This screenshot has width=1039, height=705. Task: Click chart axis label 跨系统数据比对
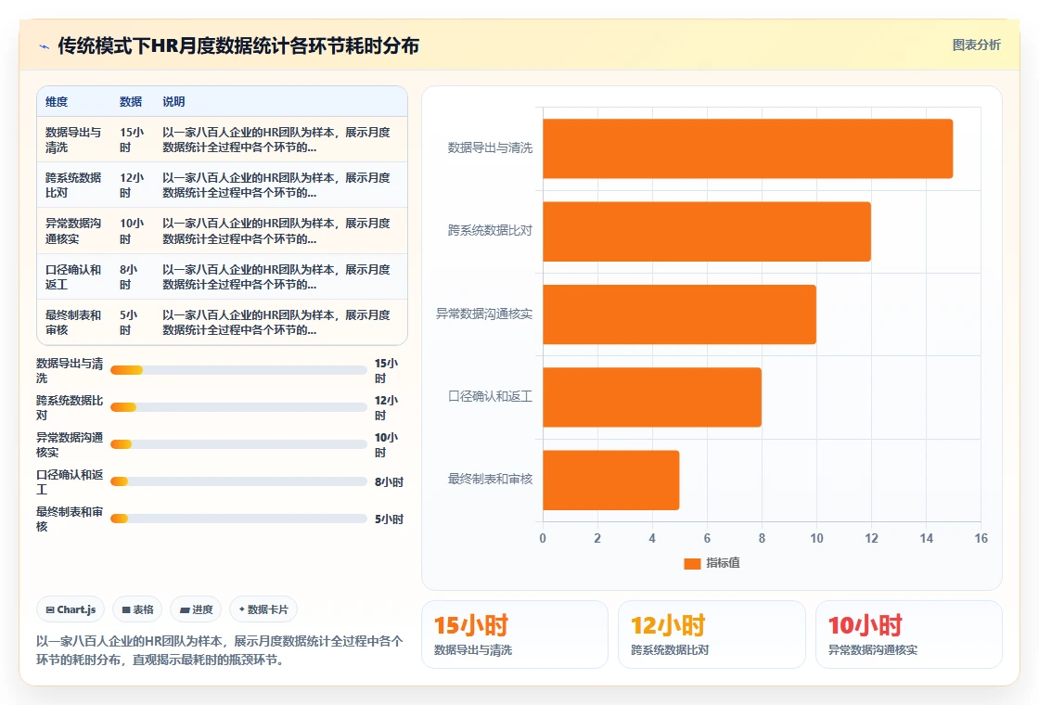490,231
